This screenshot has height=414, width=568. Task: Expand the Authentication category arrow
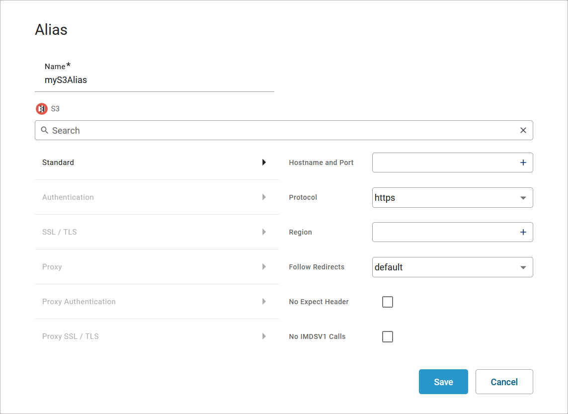pos(264,197)
